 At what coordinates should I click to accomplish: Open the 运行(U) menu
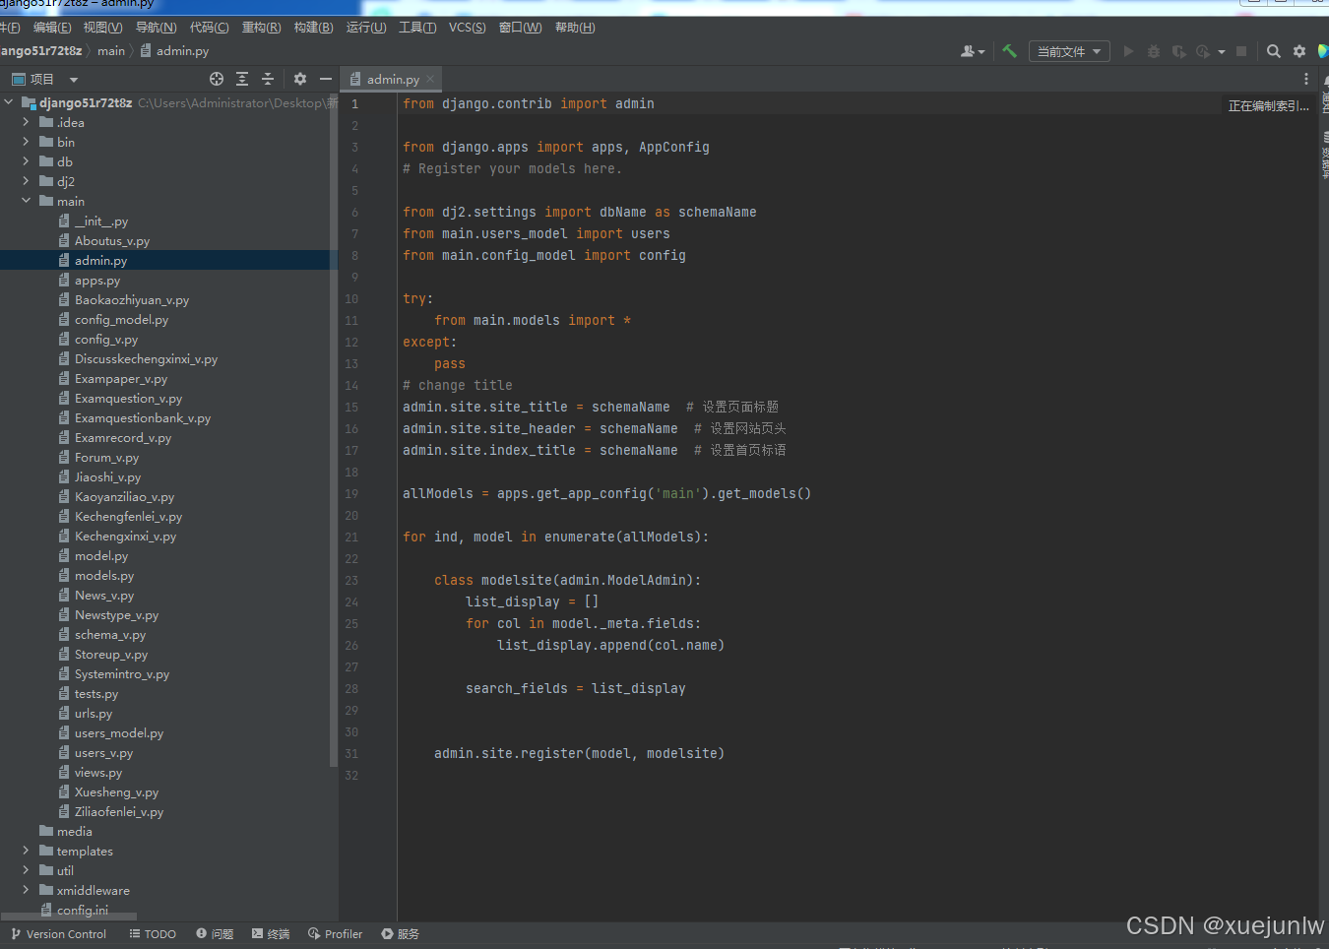point(366,28)
